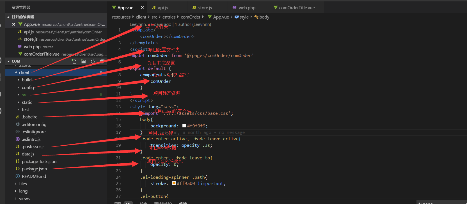Close App.vue from the open editors list

tap(13, 24)
